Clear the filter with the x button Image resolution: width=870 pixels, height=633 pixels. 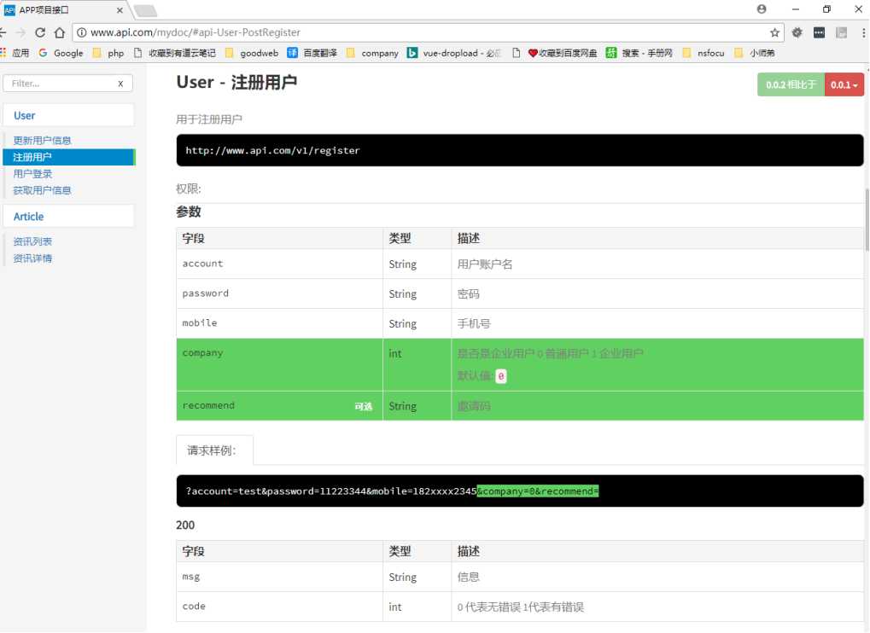pyautogui.click(x=120, y=84)
